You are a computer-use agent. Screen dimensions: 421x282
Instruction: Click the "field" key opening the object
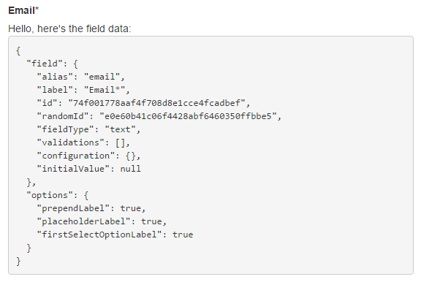coord(45,64)
